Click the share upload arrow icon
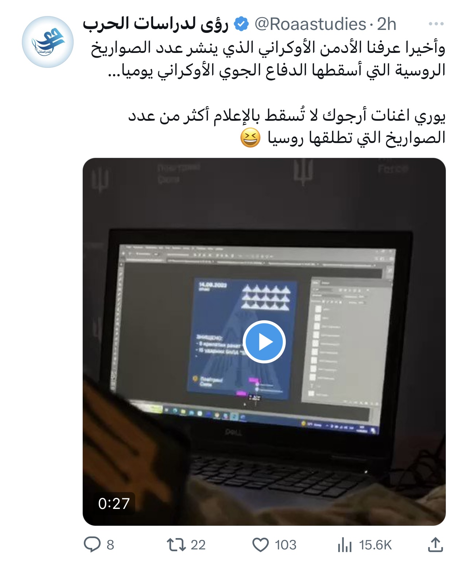The image size is (468, 568). [435, 544]
